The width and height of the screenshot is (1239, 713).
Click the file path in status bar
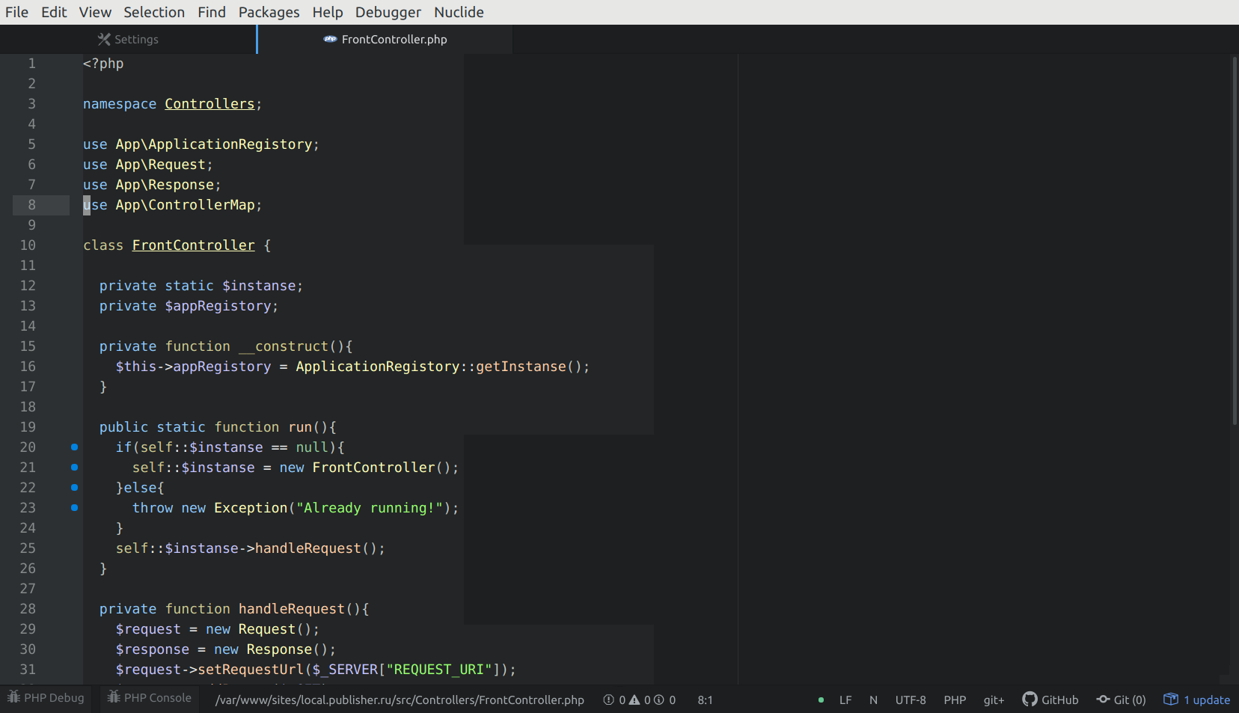pos(400,700)
